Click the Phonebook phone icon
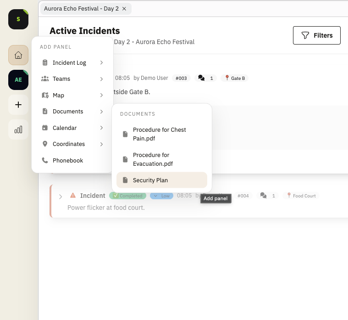The height and width of the screenshot is (320, 348). 45,160
